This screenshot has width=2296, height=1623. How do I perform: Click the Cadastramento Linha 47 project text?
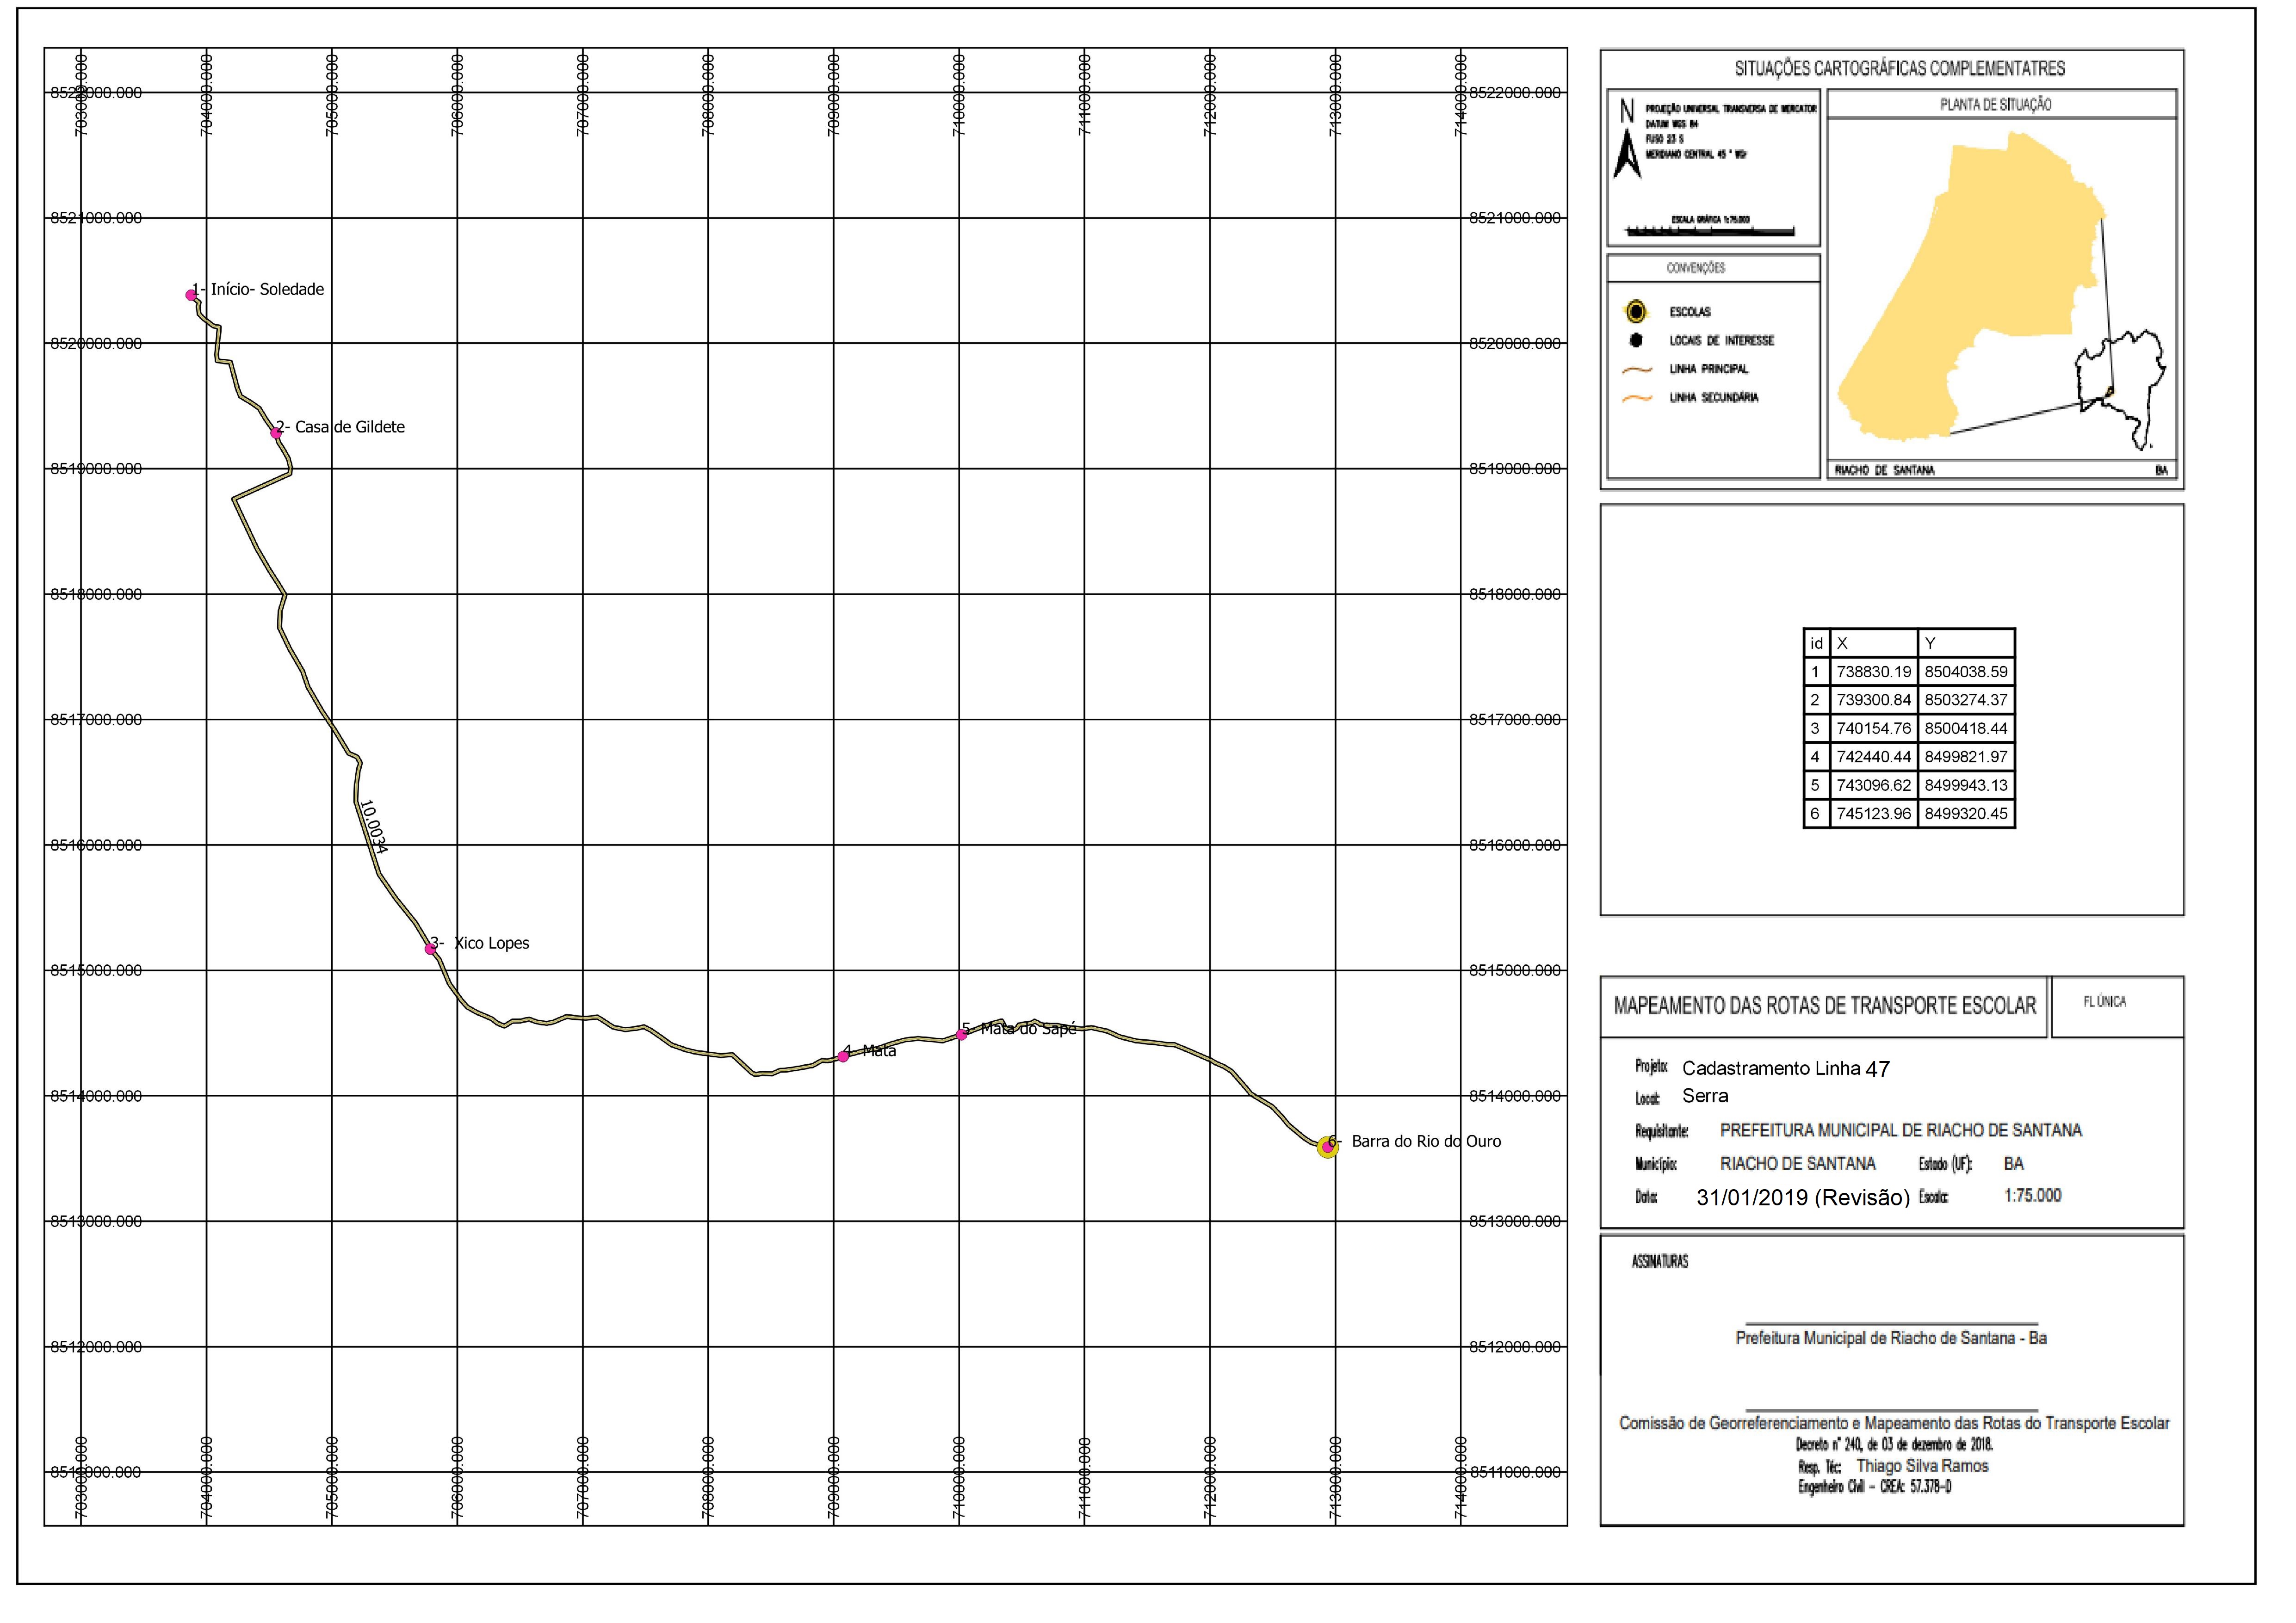1786,1068
